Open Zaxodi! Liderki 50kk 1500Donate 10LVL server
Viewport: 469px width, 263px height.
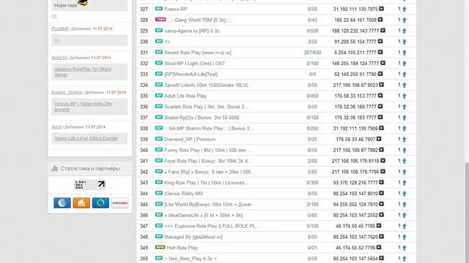point(207,85)
